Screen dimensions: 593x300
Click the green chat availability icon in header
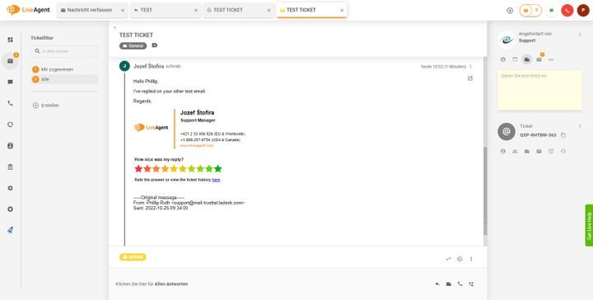point(551,10)
